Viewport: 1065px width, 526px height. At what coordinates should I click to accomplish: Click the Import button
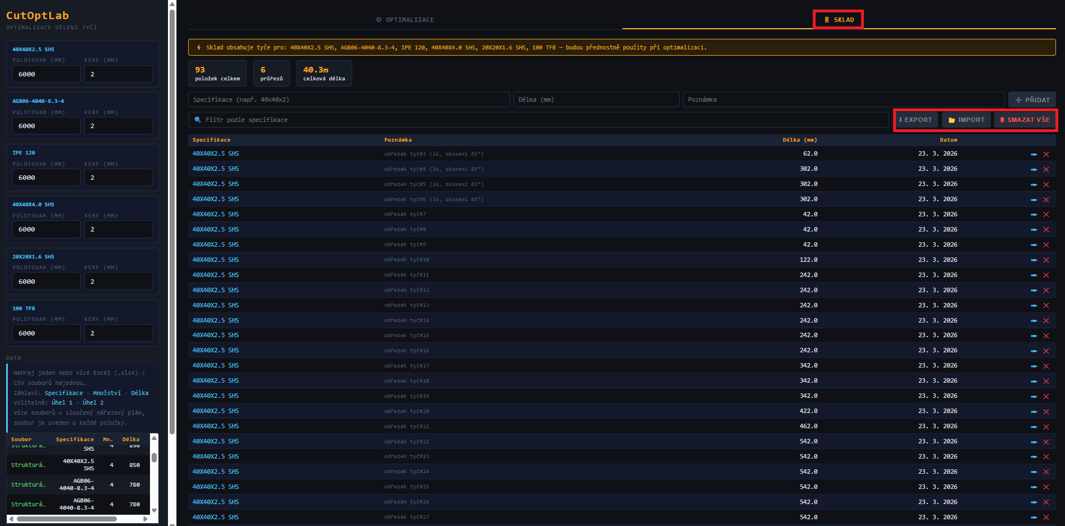[966, 120]
